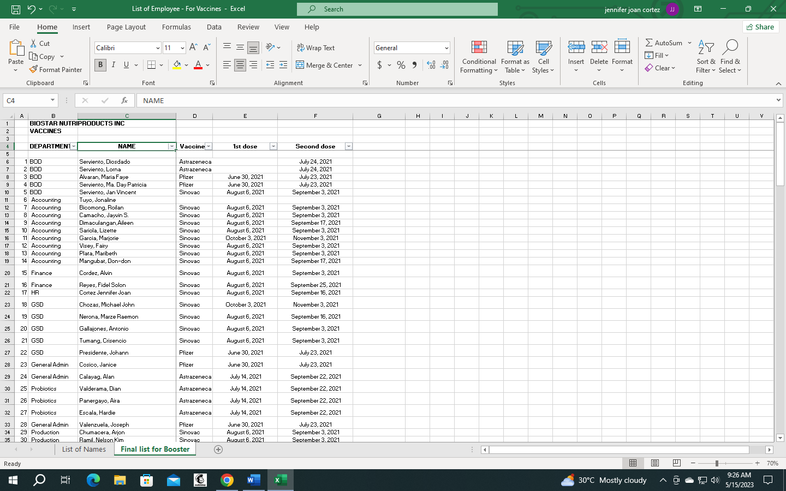Apply the yellow Fill Color
This screenshot has width=786, height=491.
pyautogui.click(x=177, y=65)
